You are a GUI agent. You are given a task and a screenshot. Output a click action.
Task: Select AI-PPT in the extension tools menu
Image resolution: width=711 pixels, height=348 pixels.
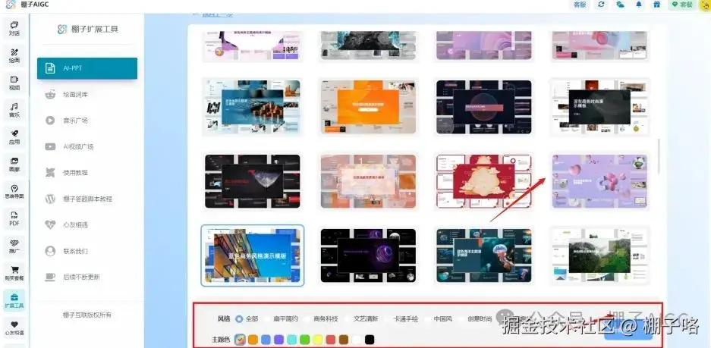[x=87, y=68]
